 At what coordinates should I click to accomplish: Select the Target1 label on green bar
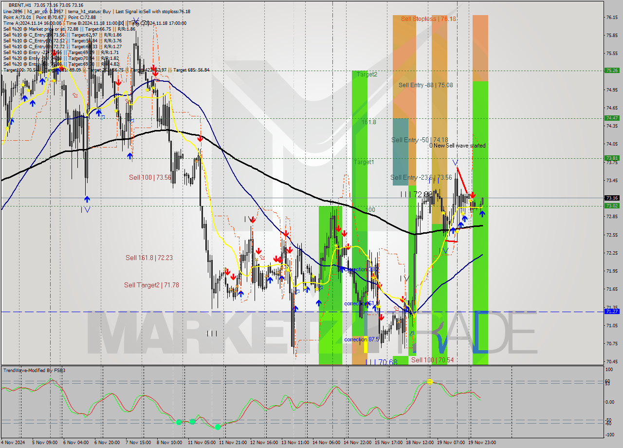364,162
